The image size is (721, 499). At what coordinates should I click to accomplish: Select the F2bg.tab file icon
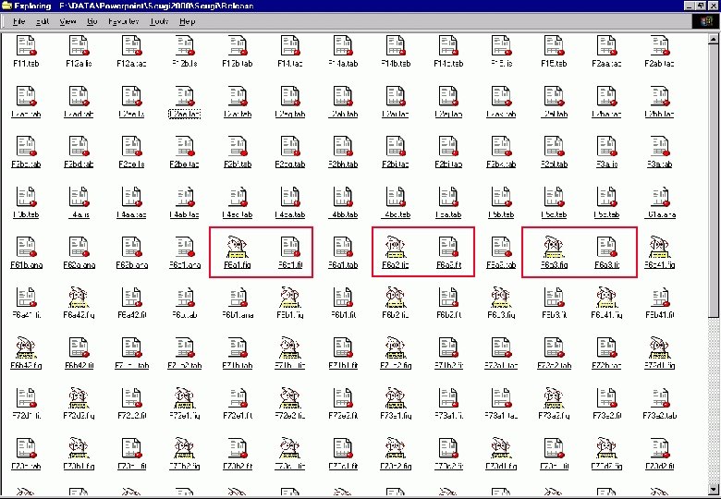coord(290,147)
